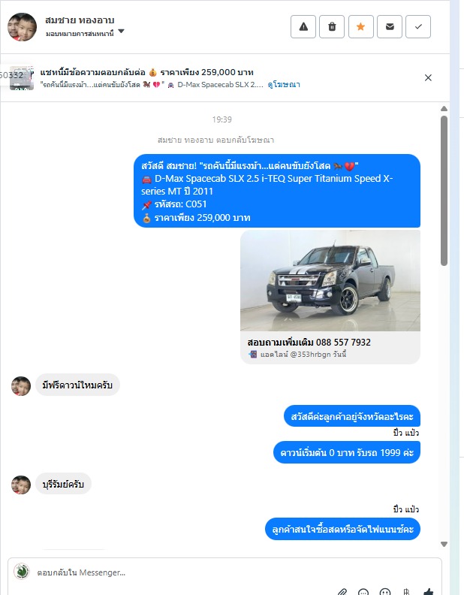Mark conversation done with checkmark button
464x595 pixels.
point(418,26)
